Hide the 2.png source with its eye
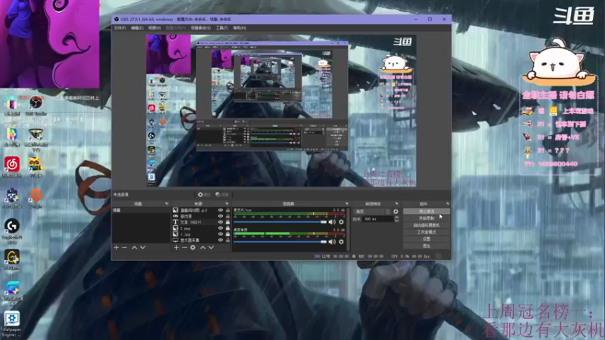 coord(220,228)
